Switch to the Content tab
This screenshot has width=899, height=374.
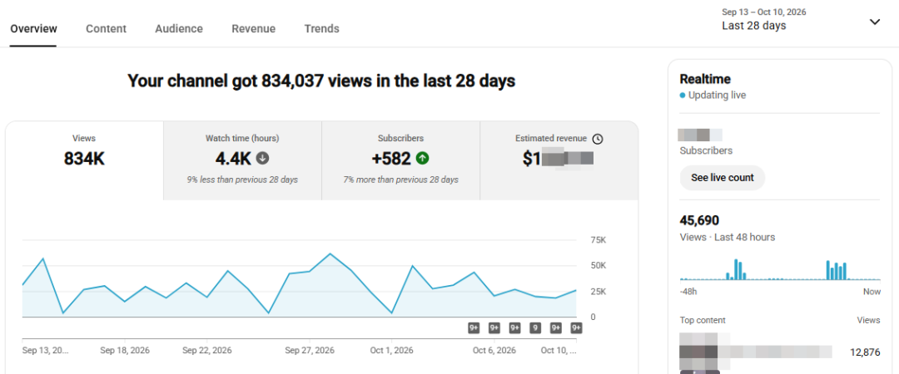106,28
